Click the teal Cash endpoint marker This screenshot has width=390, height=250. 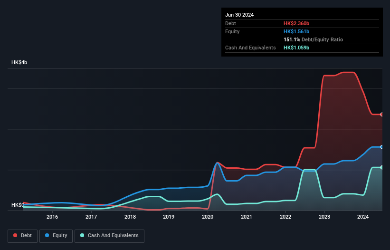click(382, 167)
